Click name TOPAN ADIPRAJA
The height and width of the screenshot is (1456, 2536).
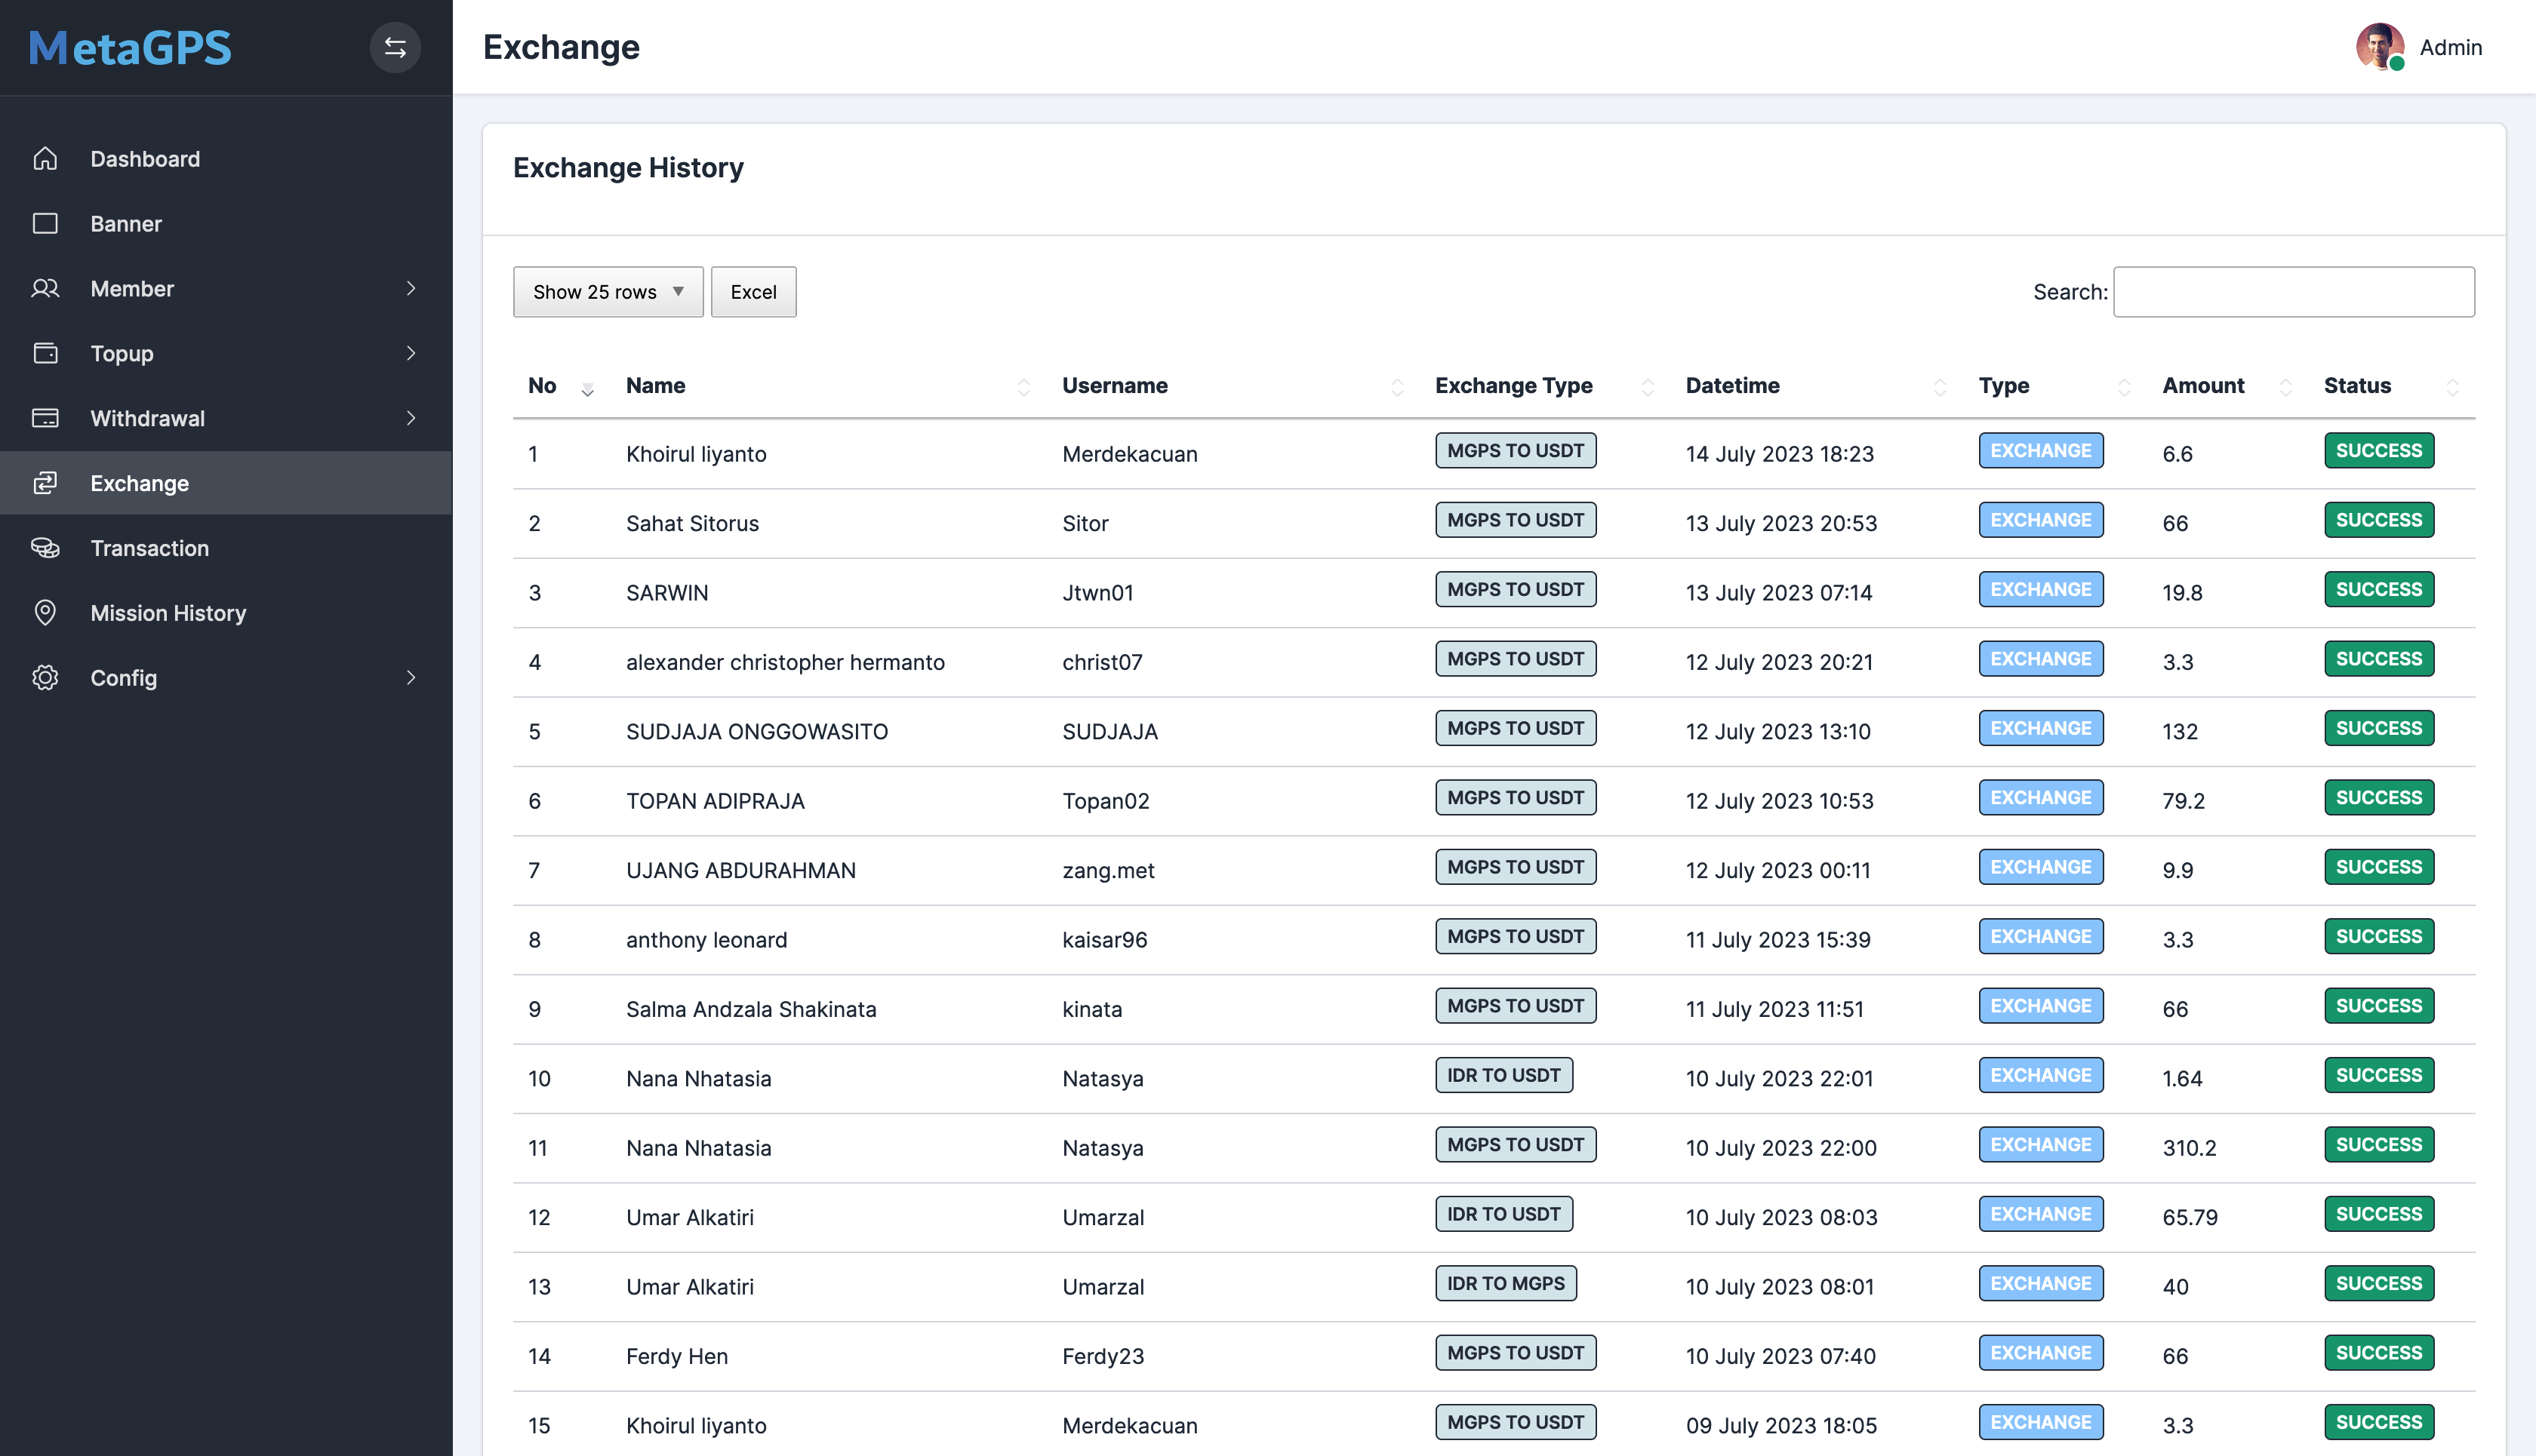[716, 801]
